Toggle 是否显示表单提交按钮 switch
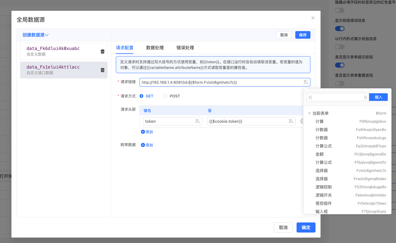This screenshot has height=243, width=396. tap(340, 65)
